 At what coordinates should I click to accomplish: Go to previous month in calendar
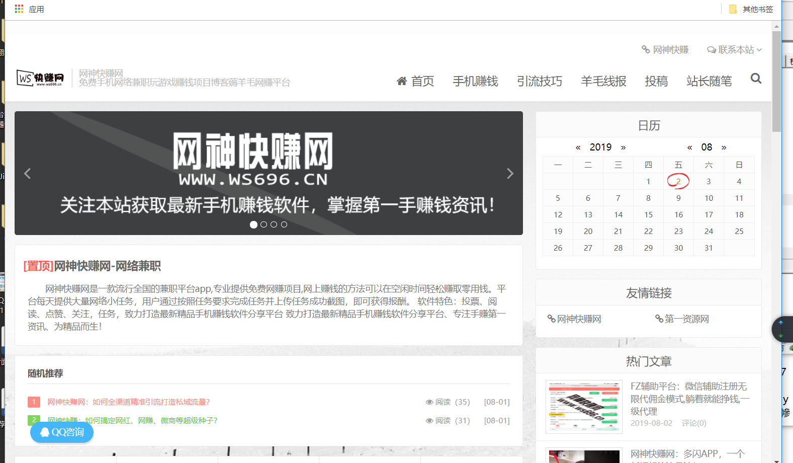tap(690, 147)
